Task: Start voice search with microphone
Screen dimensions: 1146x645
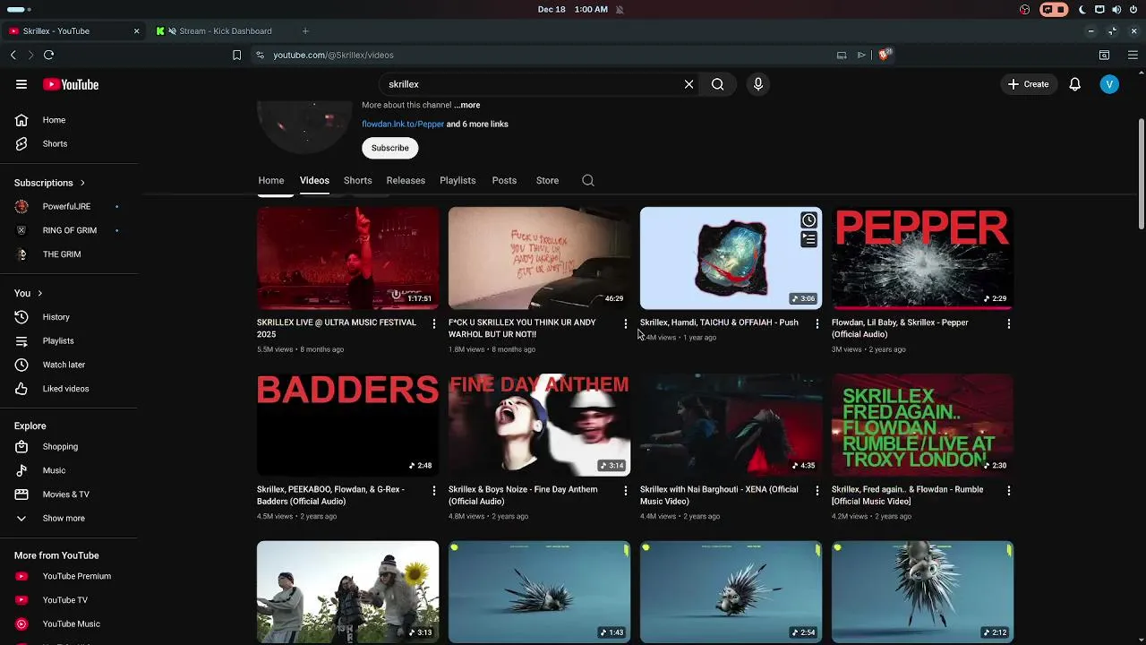Action: [758, 84]
